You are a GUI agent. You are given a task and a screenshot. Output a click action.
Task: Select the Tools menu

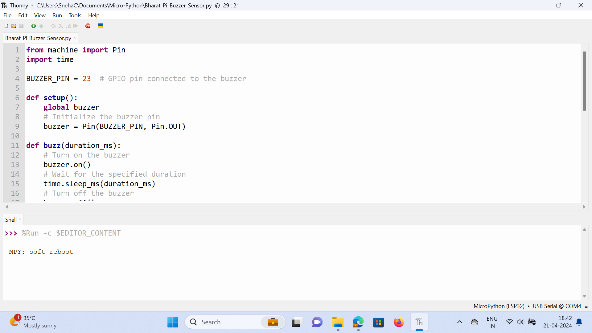(75, 15)
